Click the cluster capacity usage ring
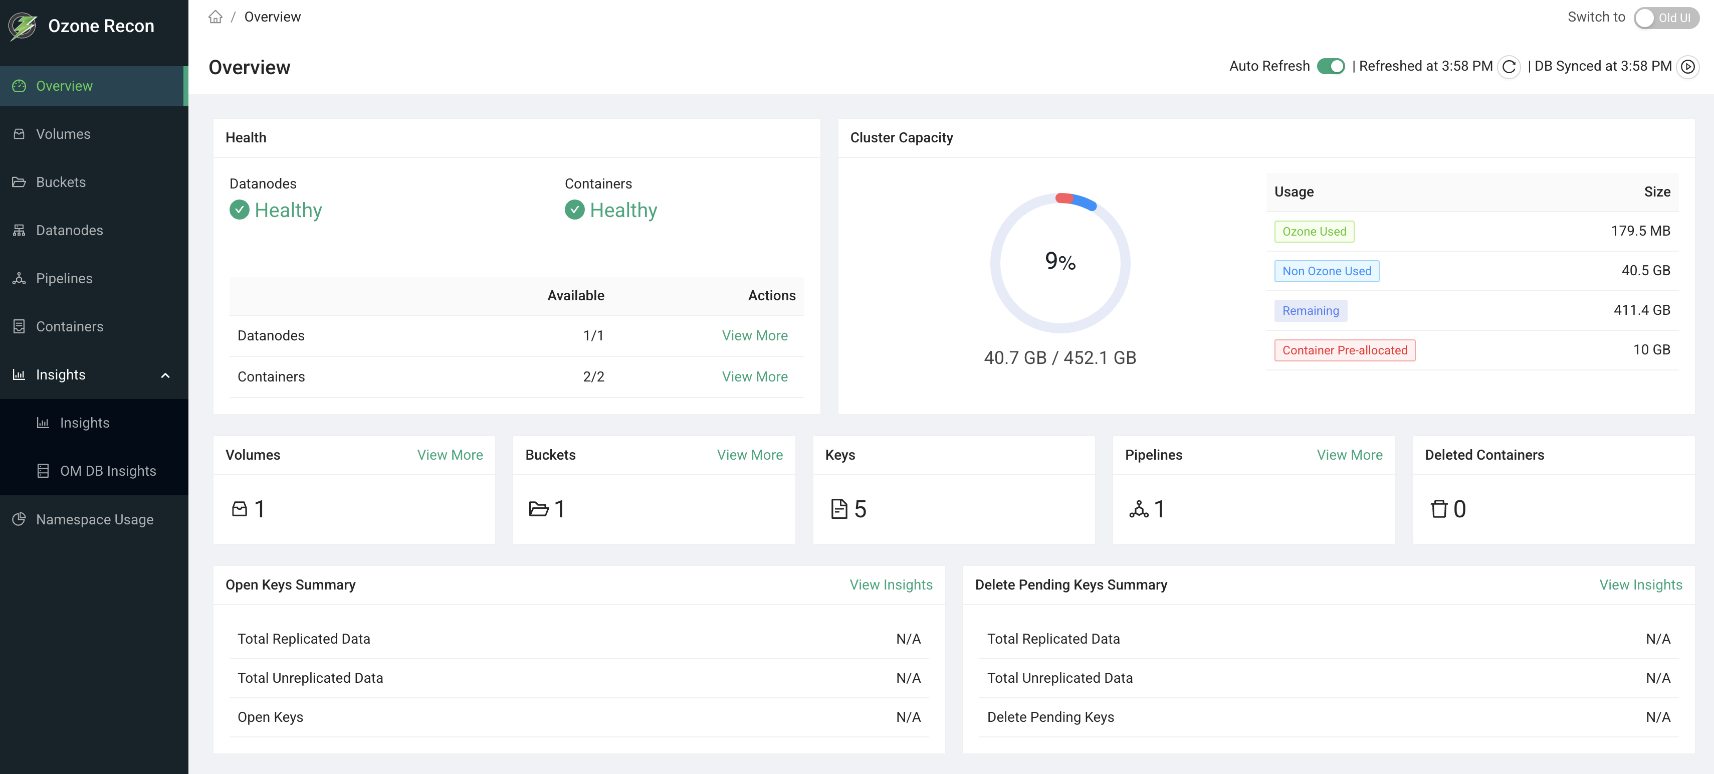The image size is (1714, 774). coord(1060,263)
